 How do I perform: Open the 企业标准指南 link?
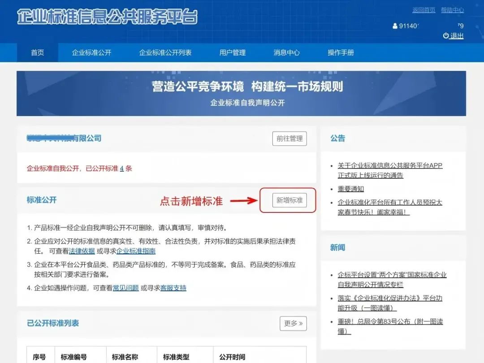(136, 251)
